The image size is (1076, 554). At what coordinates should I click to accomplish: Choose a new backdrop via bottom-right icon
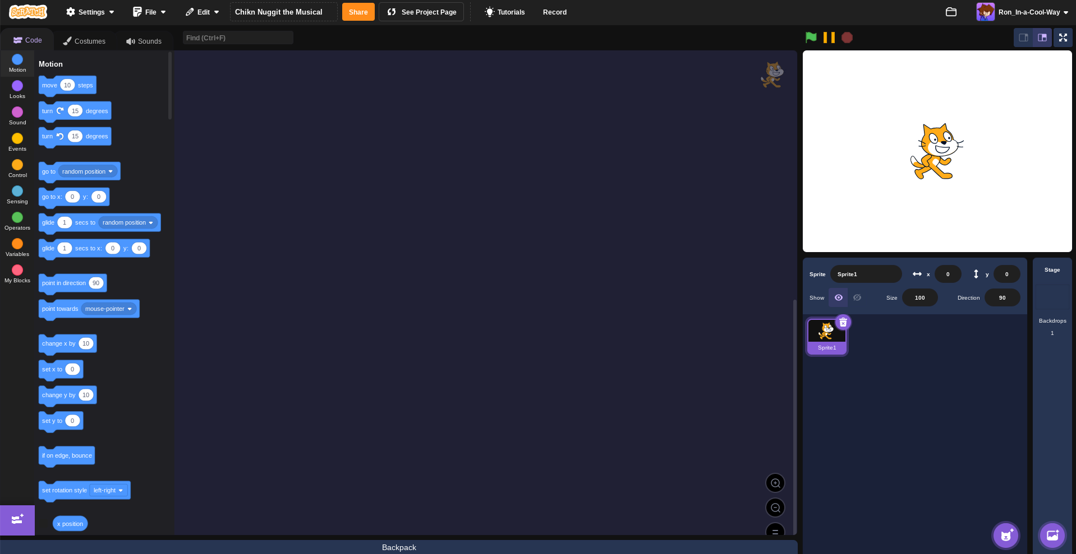[1051, 536]
